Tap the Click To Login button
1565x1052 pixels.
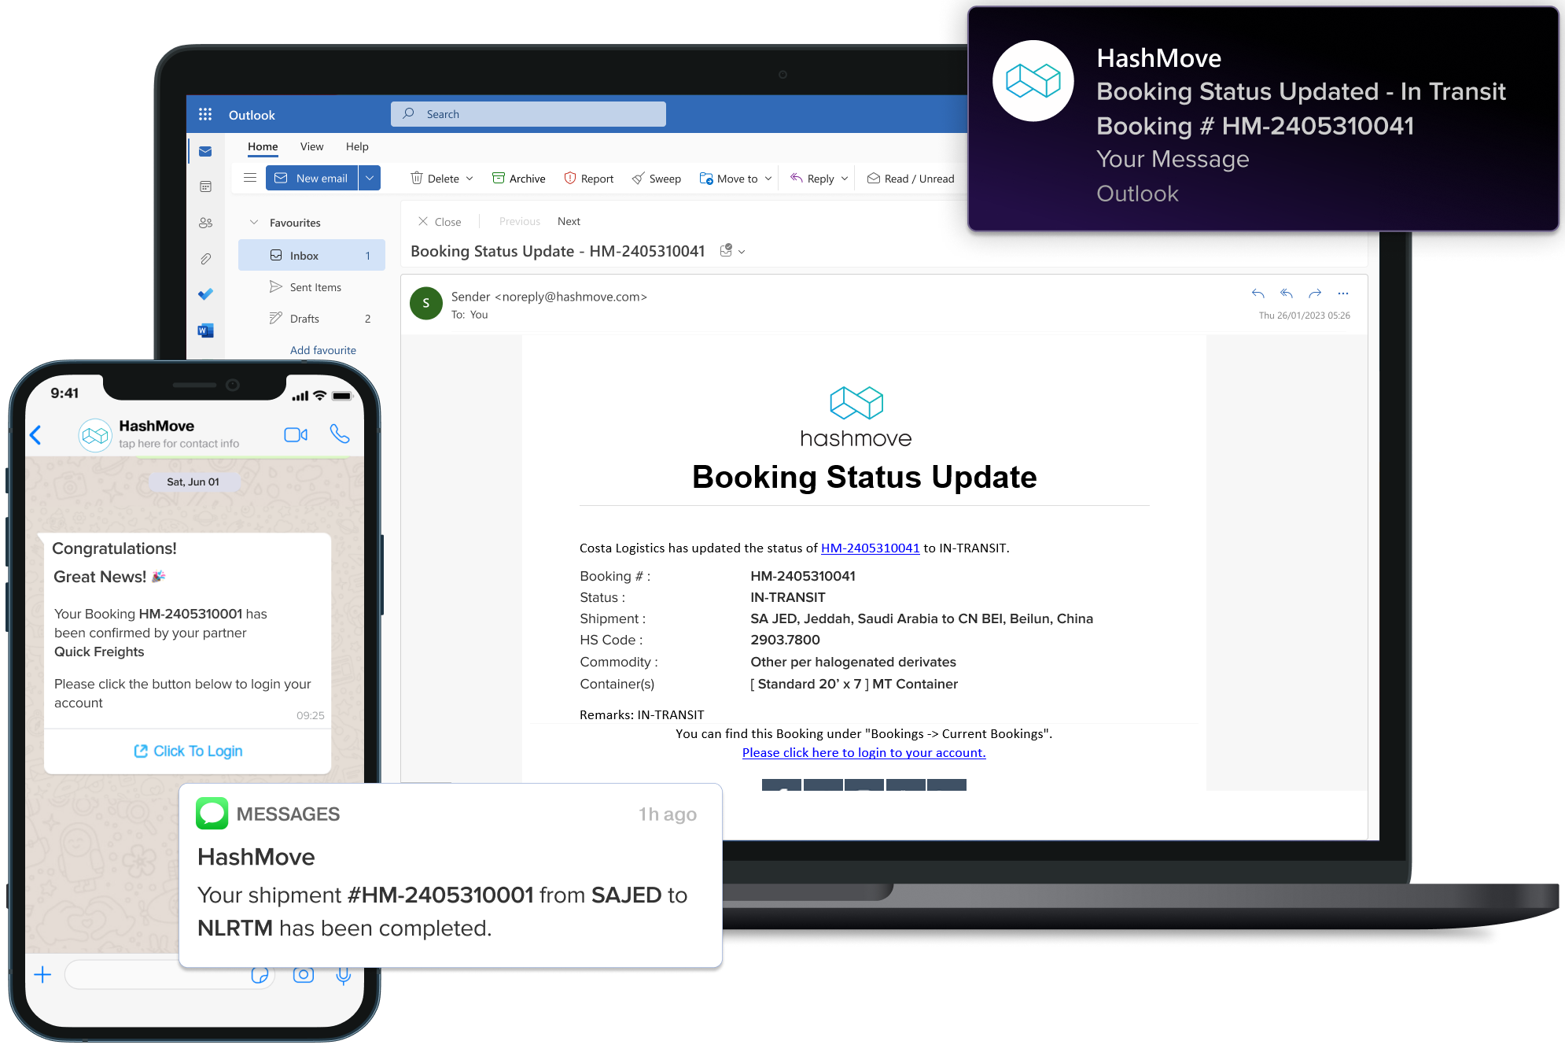(x=189, y=751)
